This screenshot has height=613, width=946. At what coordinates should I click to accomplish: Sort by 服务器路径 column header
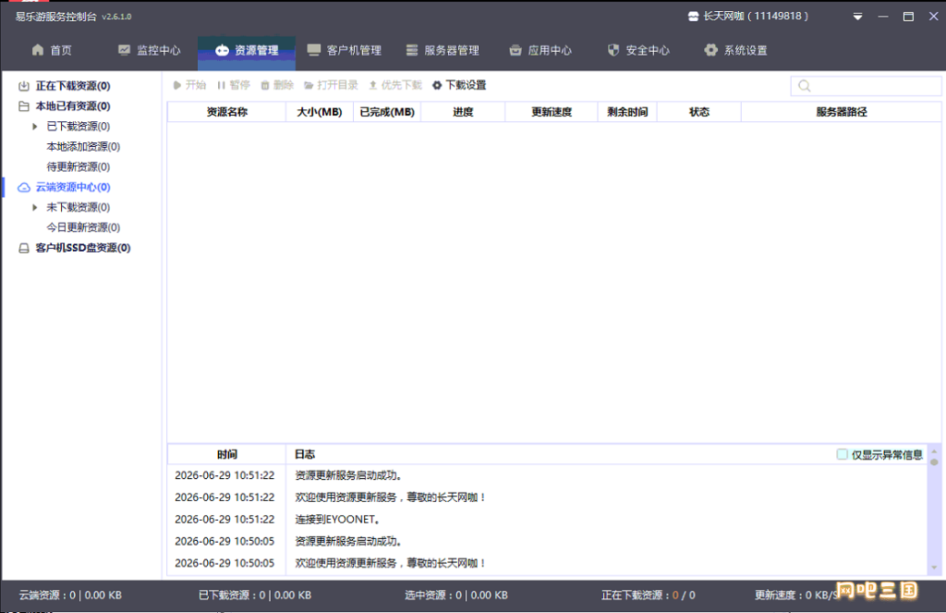pos(841,112)
